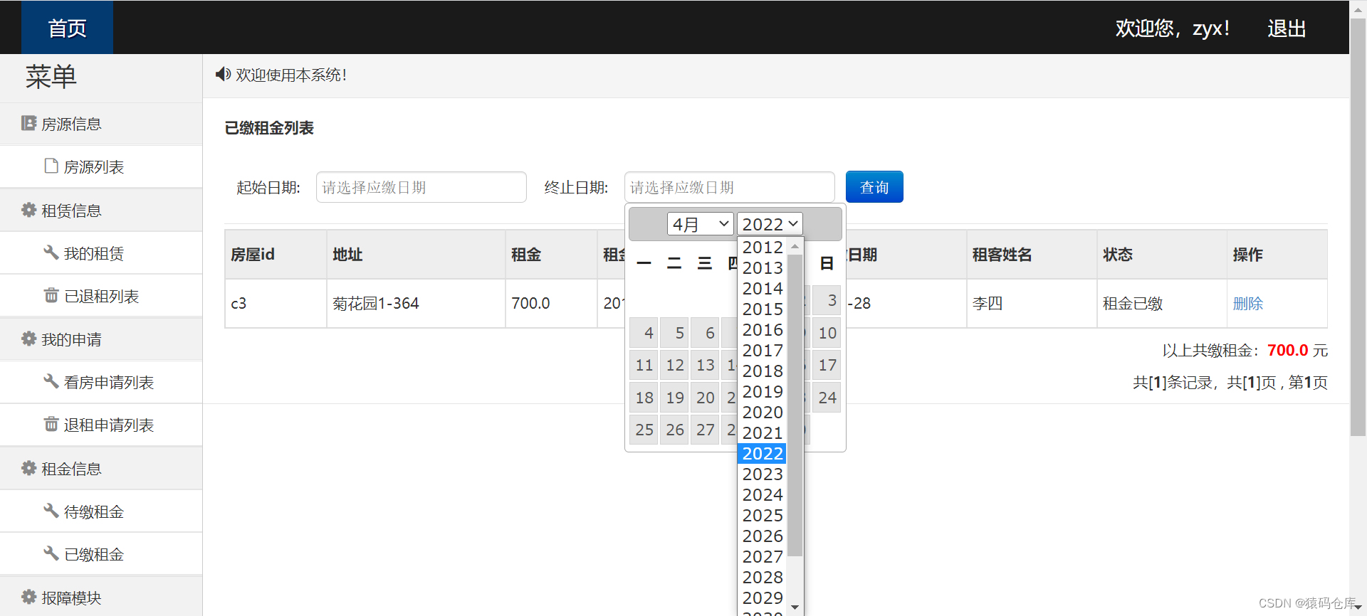
Task: Click the gear icon next to 报障模块
Action: click(28, 597)
